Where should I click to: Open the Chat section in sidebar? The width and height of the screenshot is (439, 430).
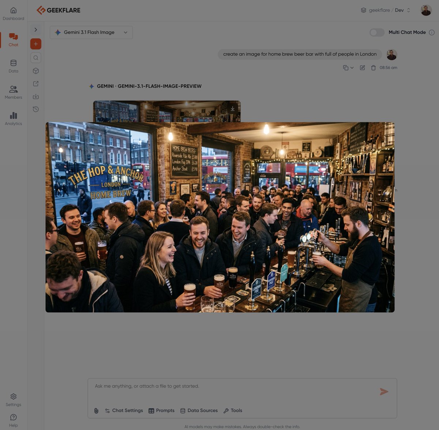14,40
